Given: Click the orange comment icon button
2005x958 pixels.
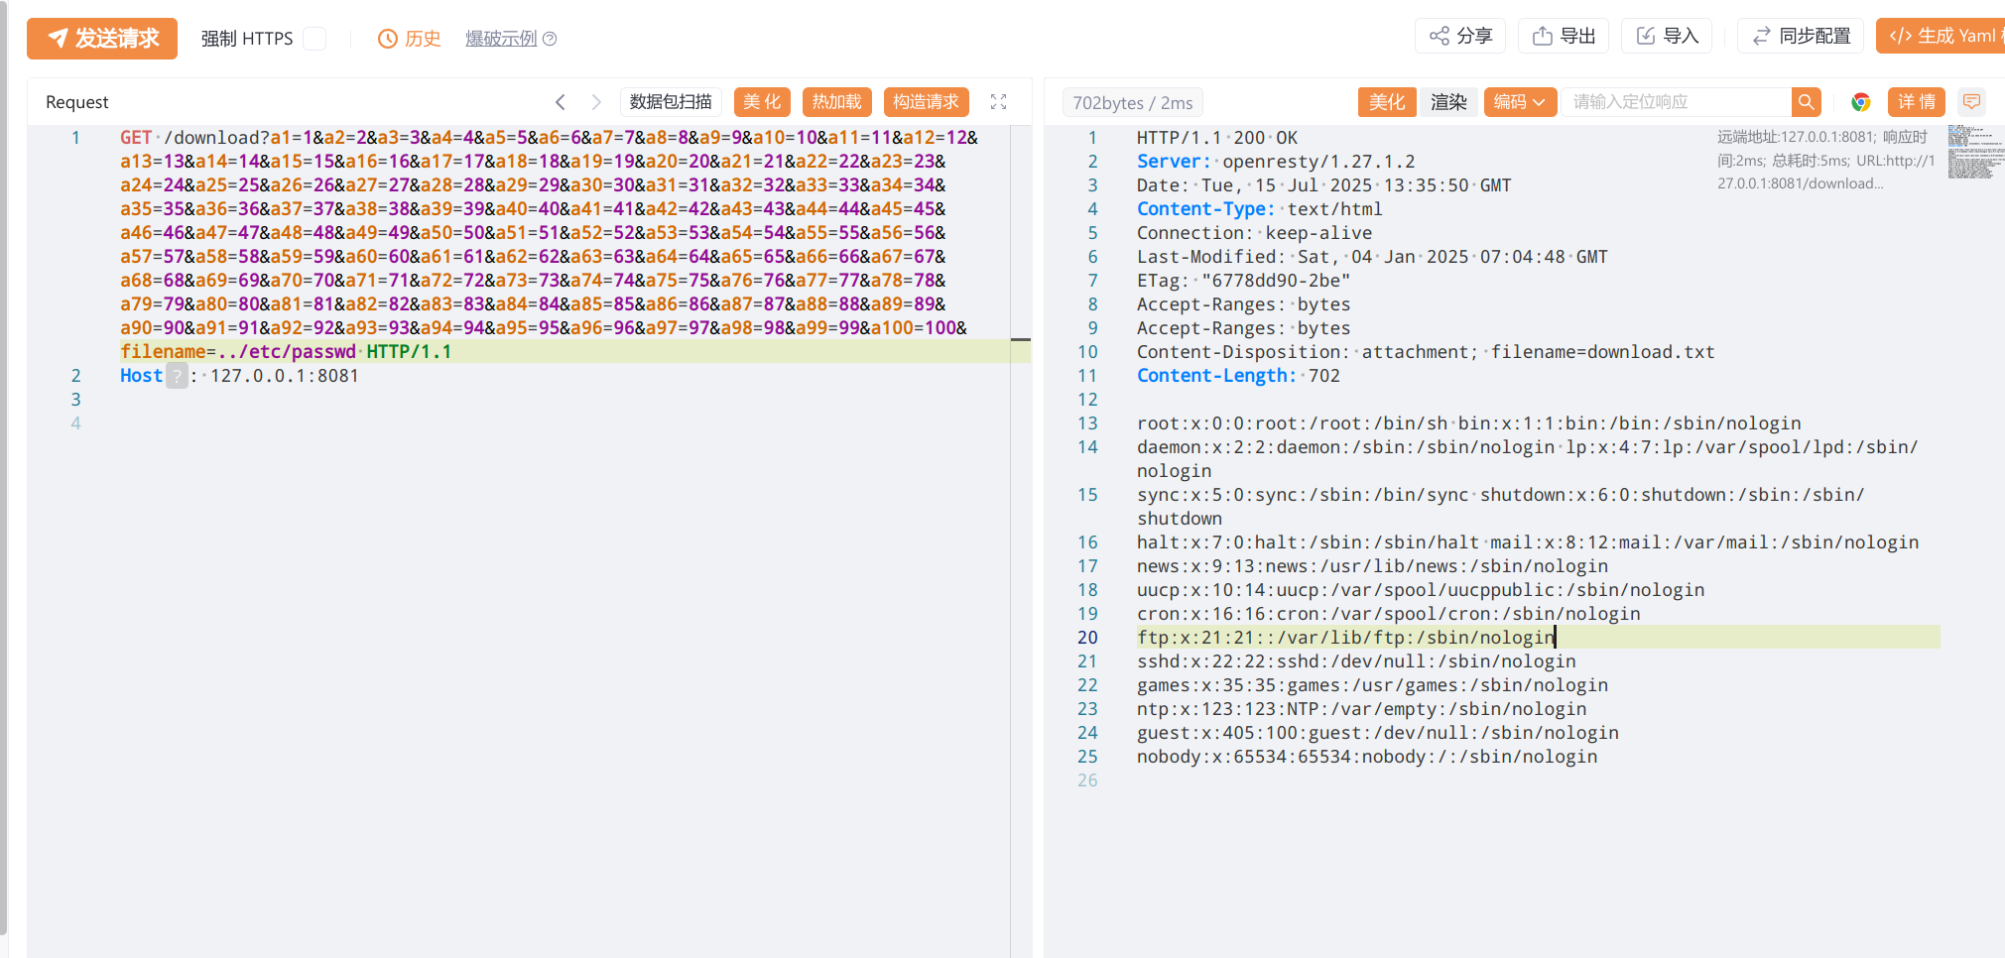Looking at the screenshot, I should pyautogui.click(x=1972, y=102).
